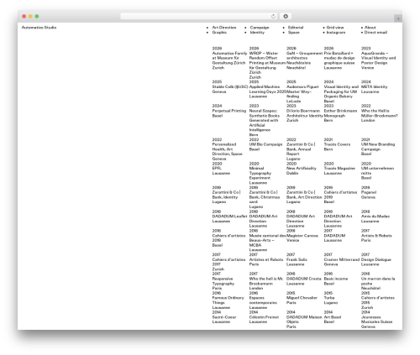
Task: Open Prix Bataillard × mudac project
Action: [x=339, y=58]
